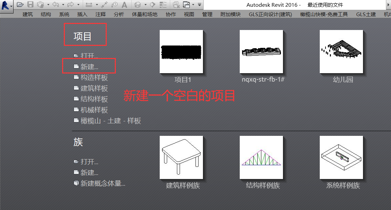Open the Revit application menu button
This screenshot has width=391, height=210.
click(x=6, y=5)
